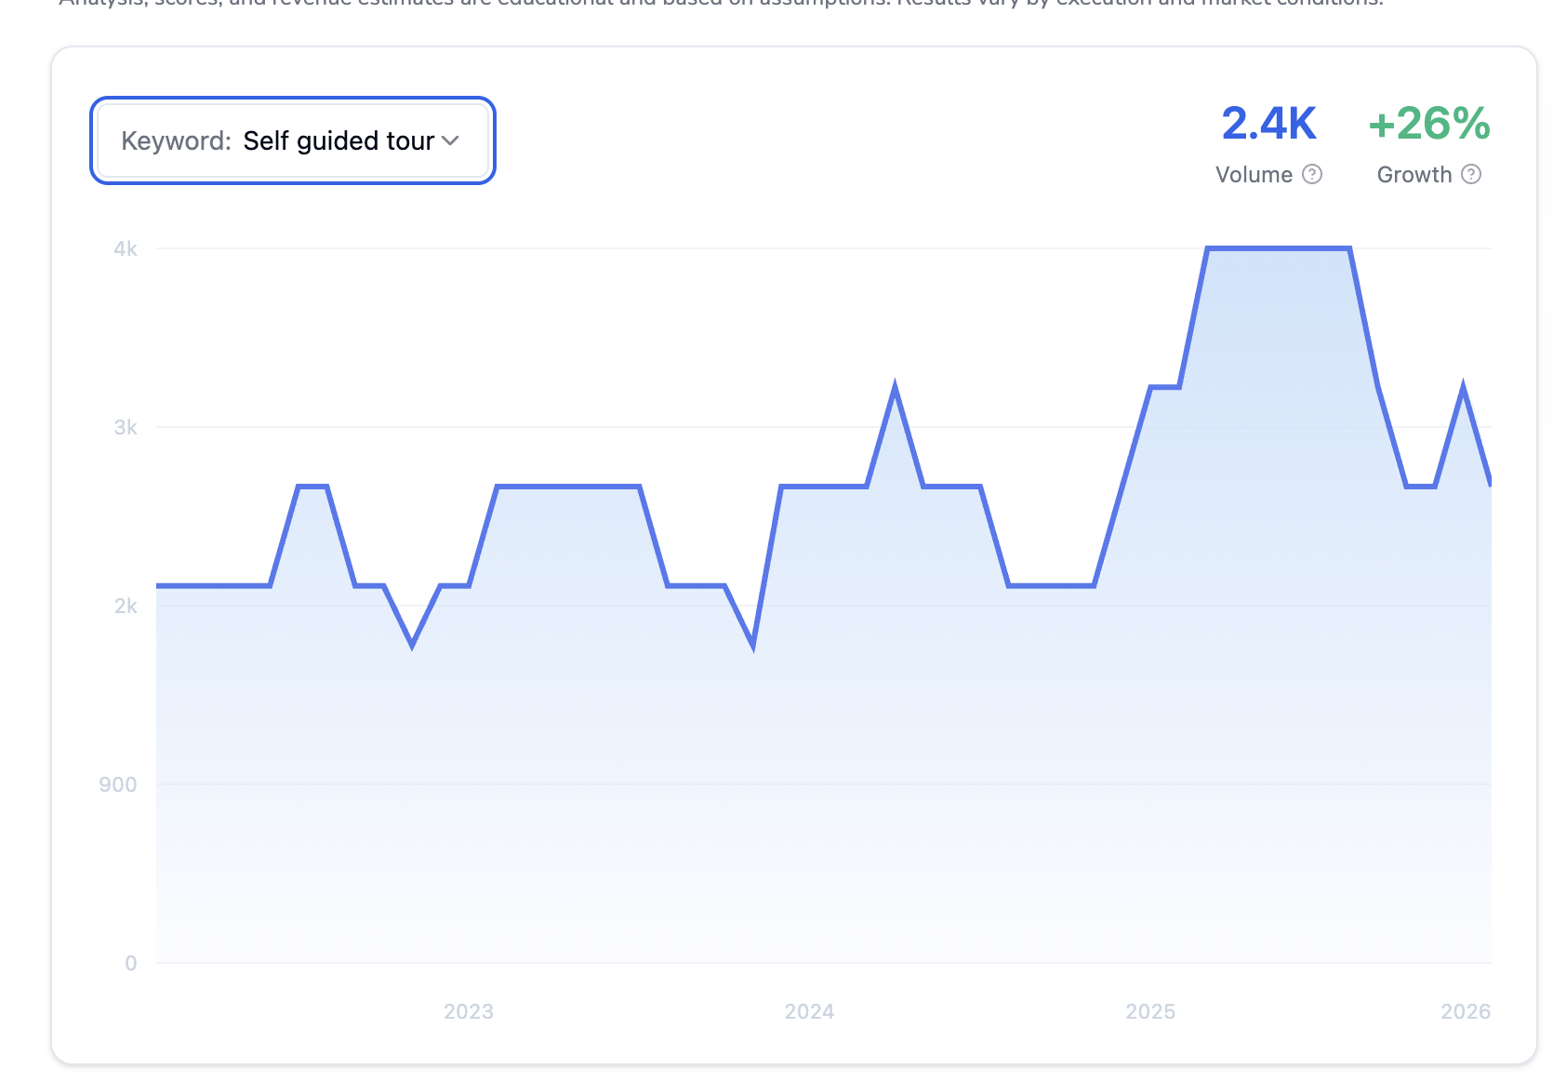Click the 3k y-axis label

tap(126, 427)
